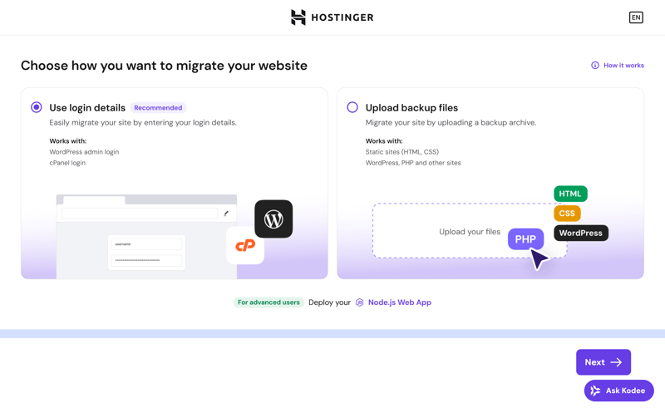Click the HOSTINGER wordmark text
The image size is (665, 408).
click(342, 17)
